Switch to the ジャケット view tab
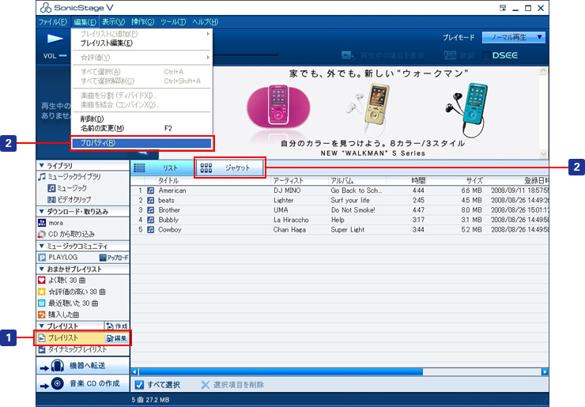 point(229,168)
